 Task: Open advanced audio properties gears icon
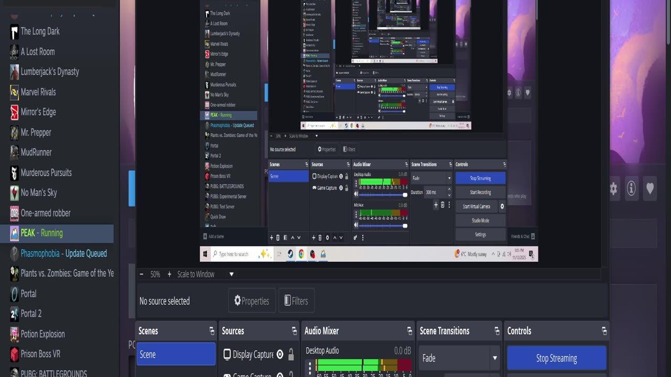(355, 238)
